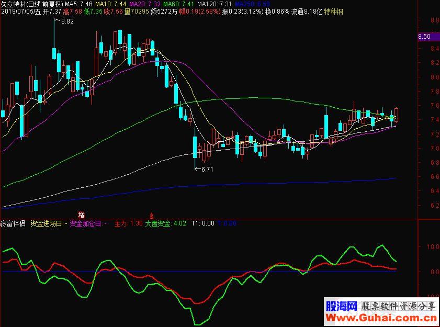The width and height of the screenshot is (440, 327).
Task: Click the low price 低7.35
Action: click(x=93, y=12)
